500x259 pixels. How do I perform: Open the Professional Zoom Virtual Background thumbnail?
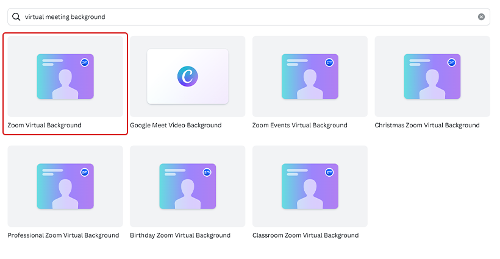click(x=65, y=186)
